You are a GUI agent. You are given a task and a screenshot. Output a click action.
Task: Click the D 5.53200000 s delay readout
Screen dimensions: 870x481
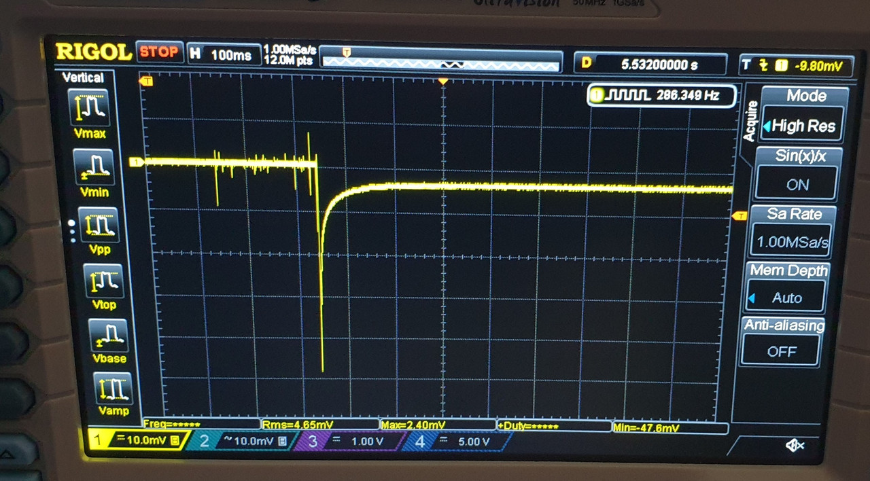(x=650, y=64)
